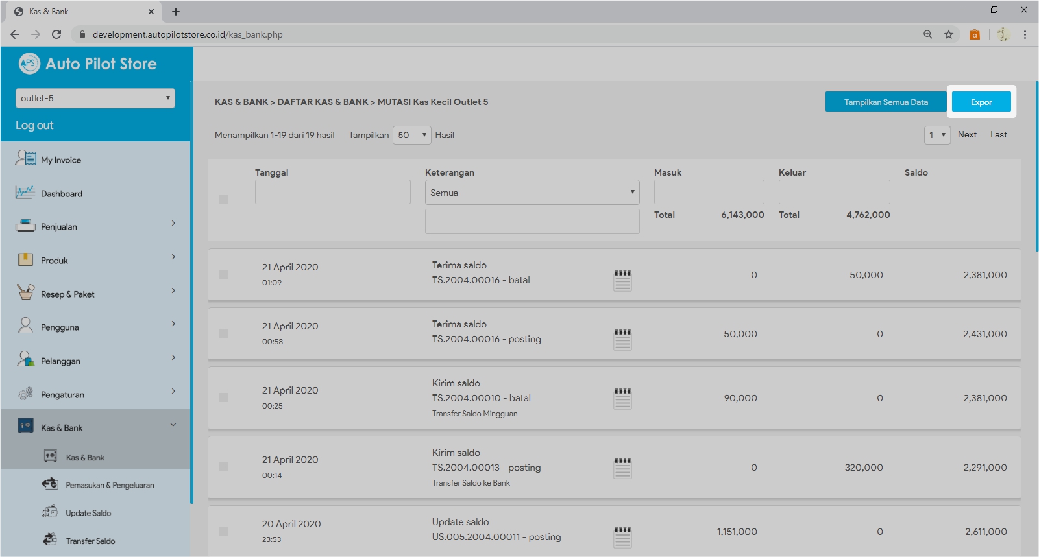Open the My Invoice menu item
The height and width of the screenshot is (557, 1039).
click(61, 160)
